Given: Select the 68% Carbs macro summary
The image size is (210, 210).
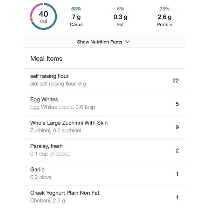Looking at the screenshot, I should tap(76, 16).
